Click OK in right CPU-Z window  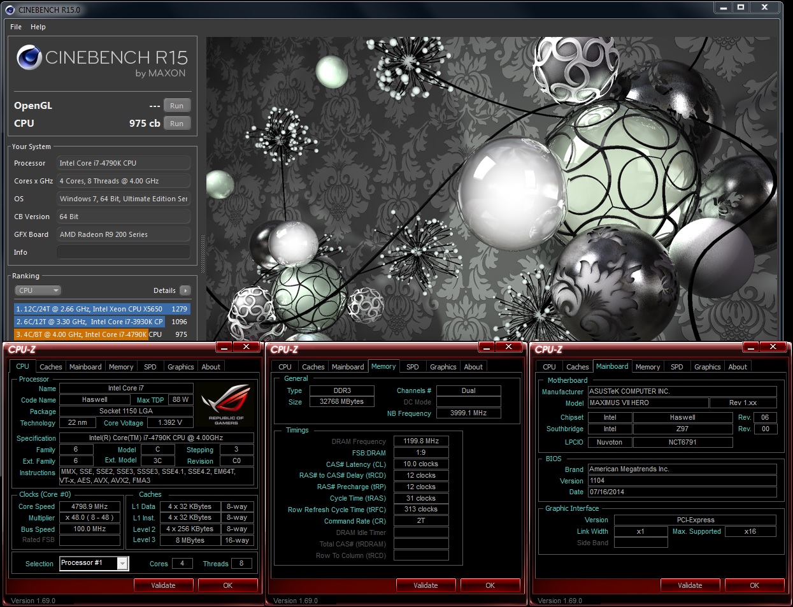pos(755,585)
